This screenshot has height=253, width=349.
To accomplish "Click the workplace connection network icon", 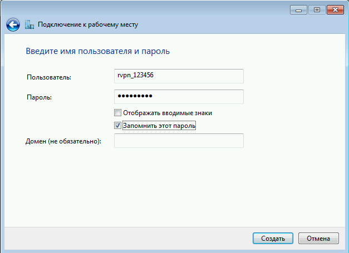I will (30, 24).
